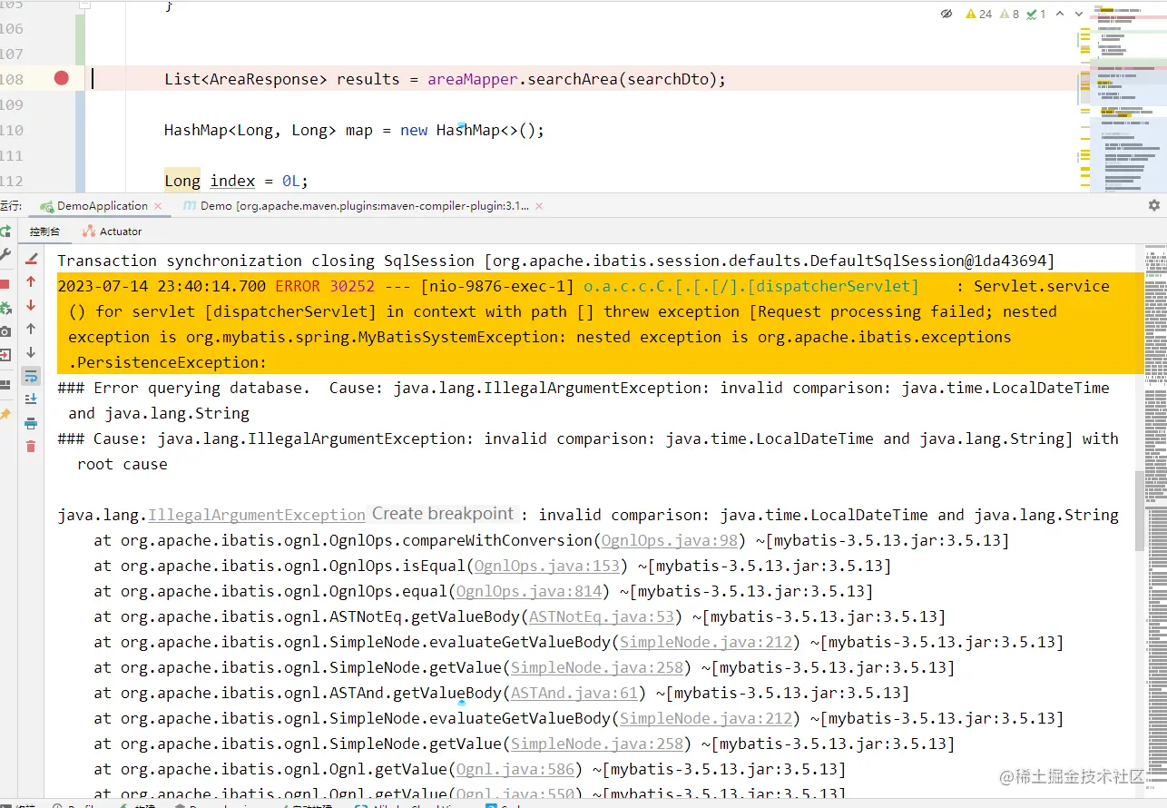Click the exit icon with red arrow
The image size is (1167, 808).
click(5, 356)
